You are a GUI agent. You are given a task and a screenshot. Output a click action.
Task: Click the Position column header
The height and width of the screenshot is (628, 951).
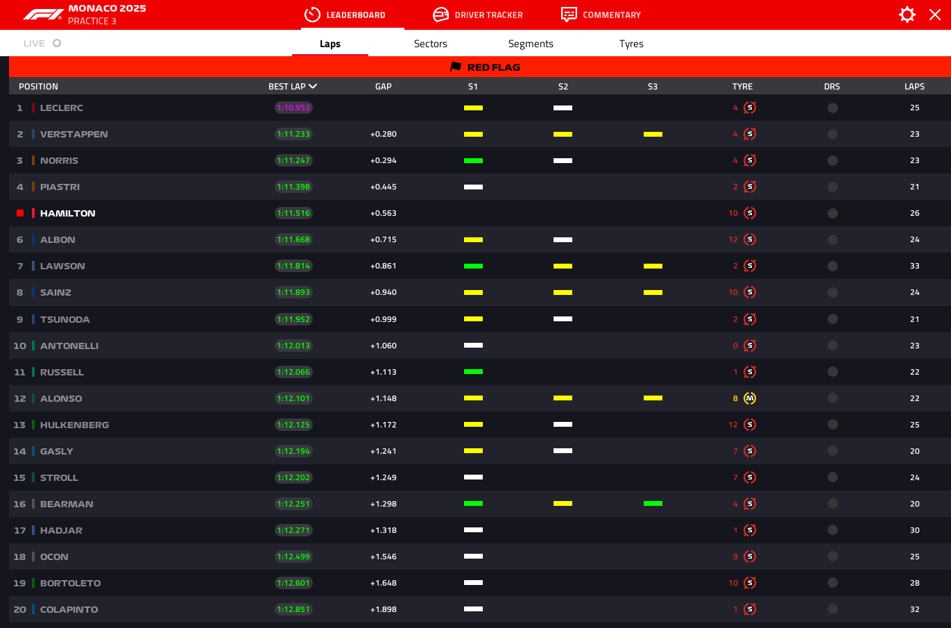coord(38,87)
